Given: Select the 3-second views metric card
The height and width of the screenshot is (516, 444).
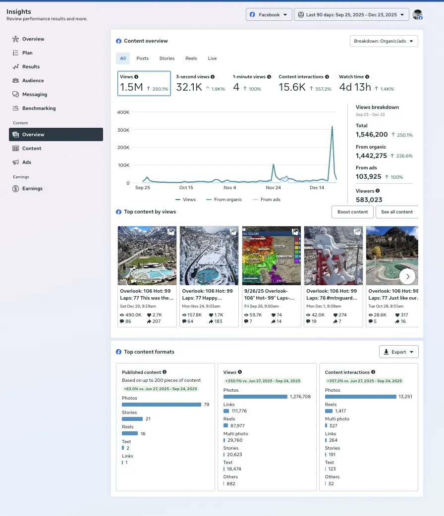Looking at the screenshot, I should 200,83.
